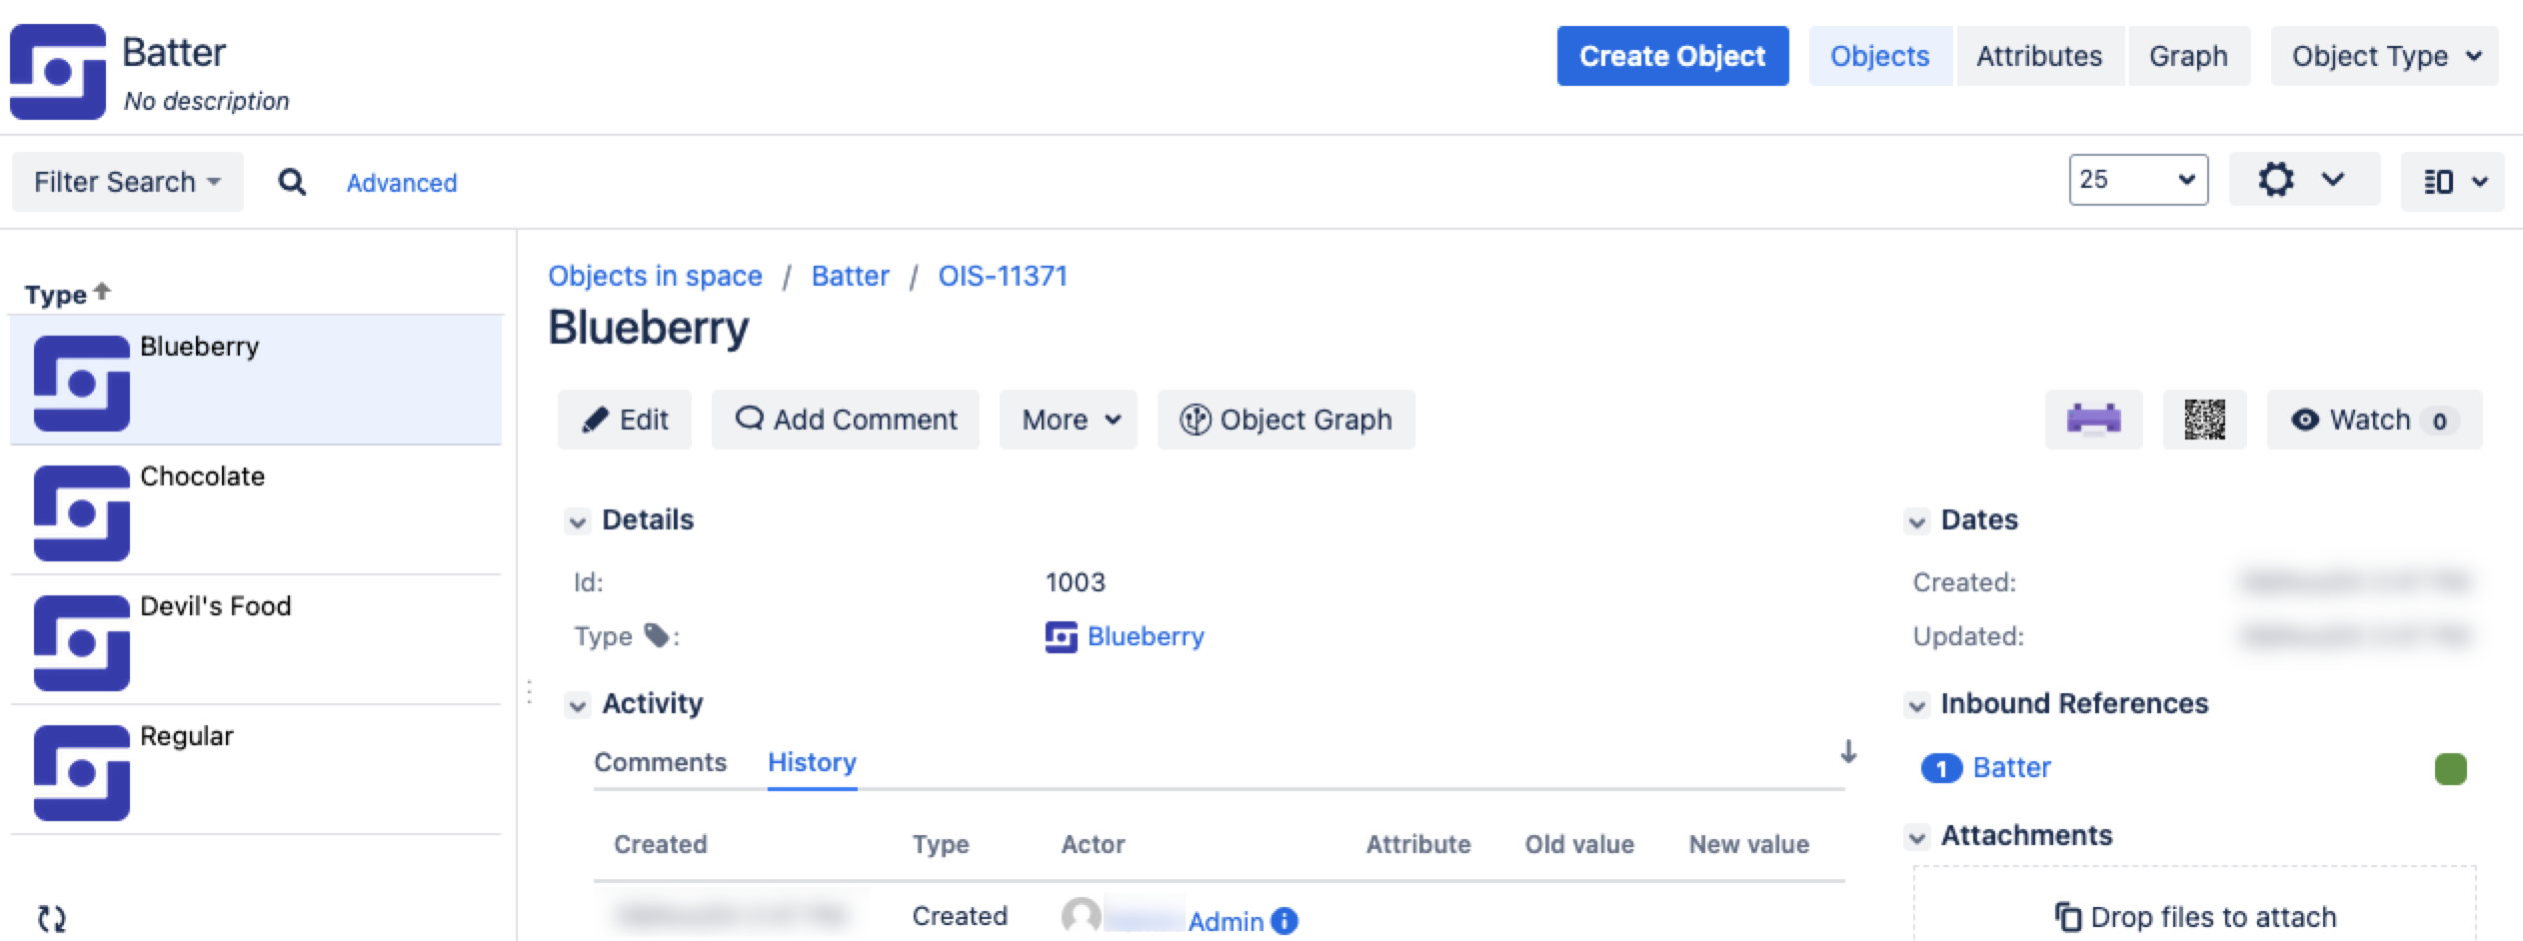Follow the Objects in space breadcrumb
Viewport: 2523px width, 941px height.
point(655,276)
